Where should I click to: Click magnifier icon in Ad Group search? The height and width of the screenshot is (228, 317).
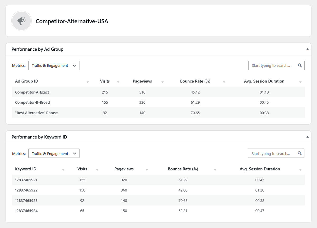(x=300, y=65)
